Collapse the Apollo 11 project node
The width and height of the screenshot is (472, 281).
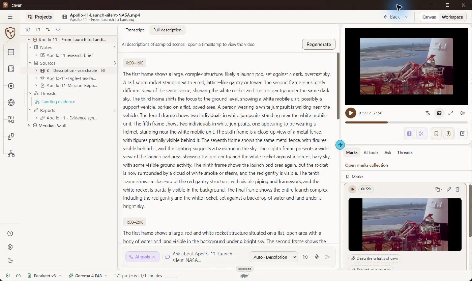click(x=29, y=39)
